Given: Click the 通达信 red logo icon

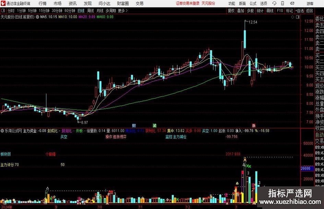Looking at the screenshot, I should [3, 3].
